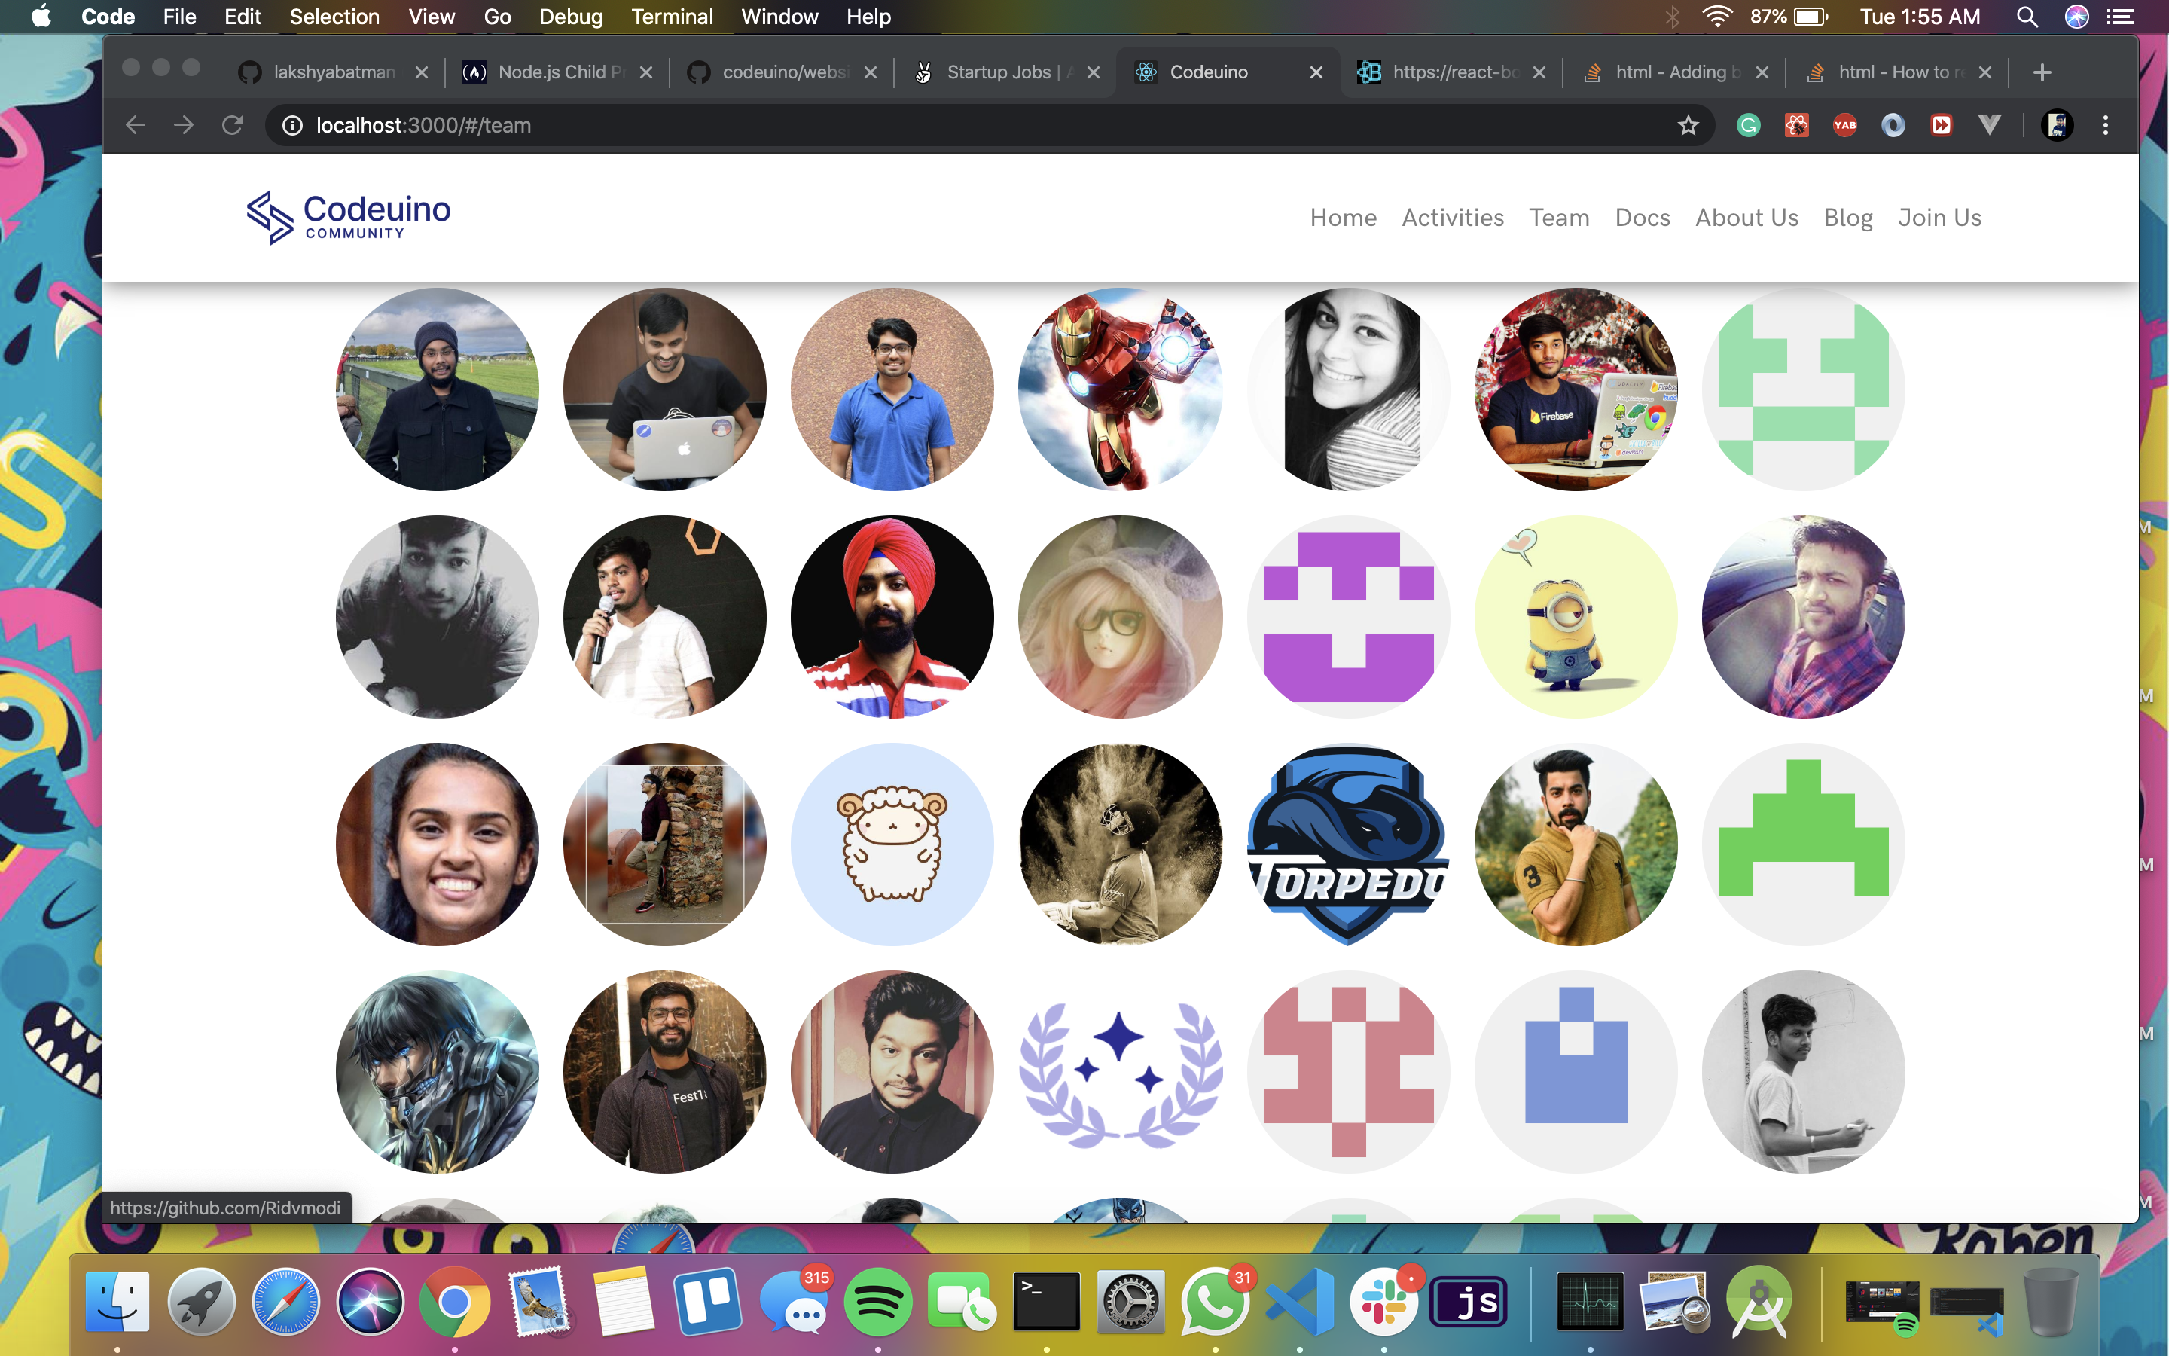Open the Grammarly extension icon
The height and width of the screenshot is (1356, 2169).
1748,126
